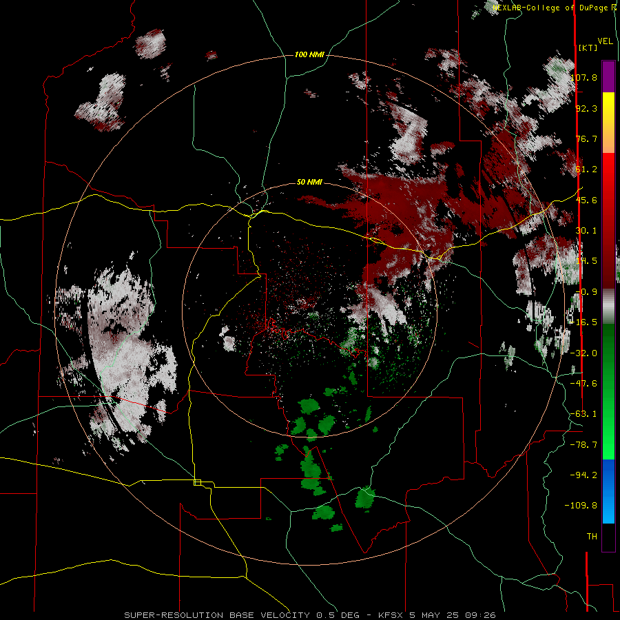Click the -63.1 velocity scale value
This screenshot has width=620, height=620.
coord(584,414)
